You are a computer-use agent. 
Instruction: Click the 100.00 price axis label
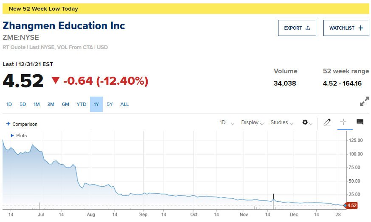click(356, 154)
